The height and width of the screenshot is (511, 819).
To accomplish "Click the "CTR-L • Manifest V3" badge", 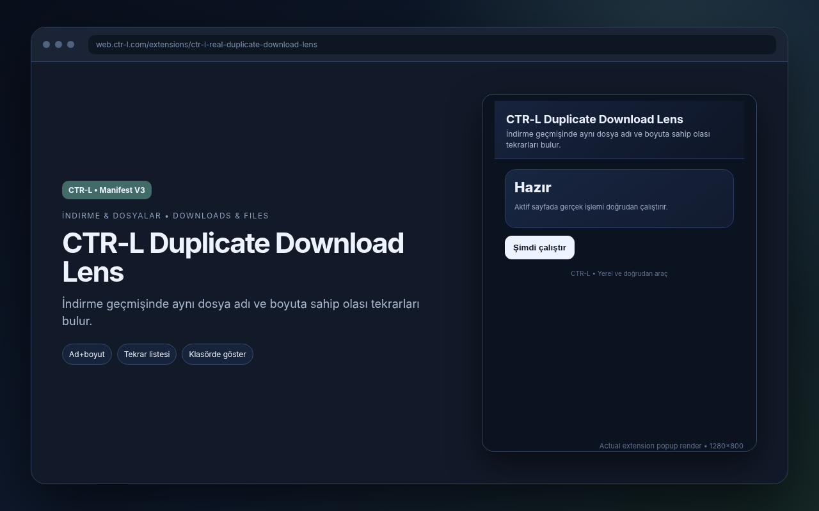I will pos(107,190).
